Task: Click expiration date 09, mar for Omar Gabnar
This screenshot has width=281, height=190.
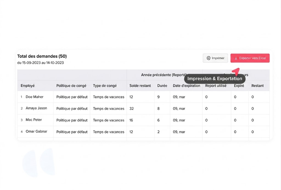Action: (179, 132)
